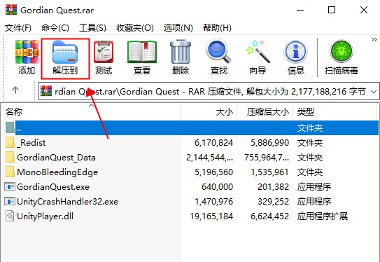This screenshot has width=380, height=262.
Task: Select the UnityCrashHandler32.exe file
Action: (x=192, y=201)
